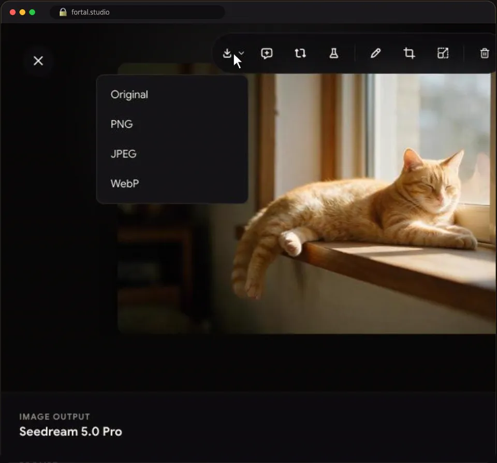This screenshot has width=497, height=463.
Task: Select the pencil edit icon
Action: 376,53
